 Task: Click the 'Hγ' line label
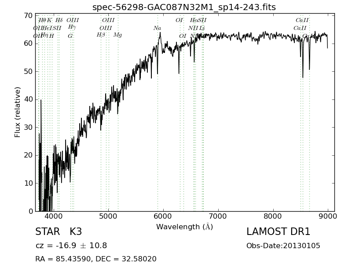(x=72, y=27)
